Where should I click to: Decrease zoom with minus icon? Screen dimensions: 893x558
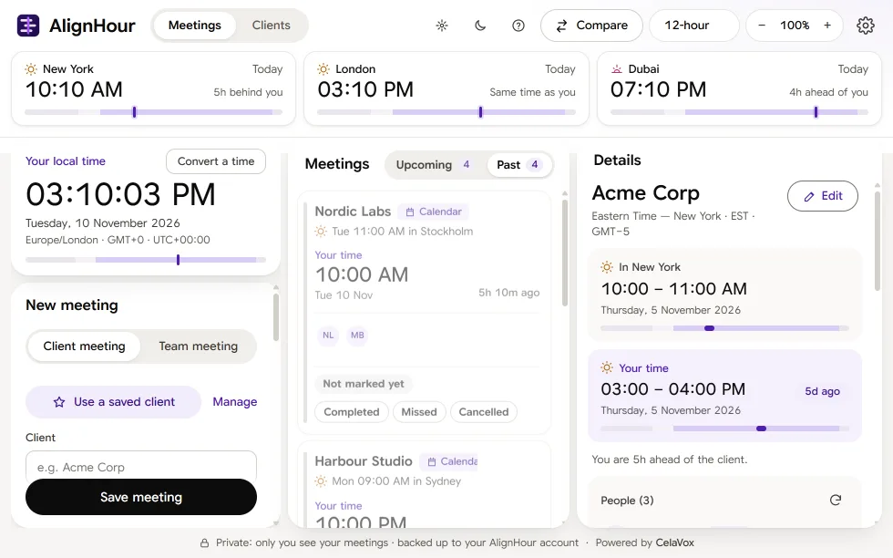coord(762,26)
